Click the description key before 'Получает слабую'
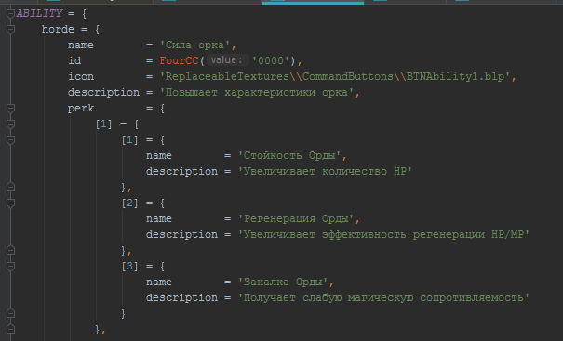The image size is (563, 341). [181, 297]
